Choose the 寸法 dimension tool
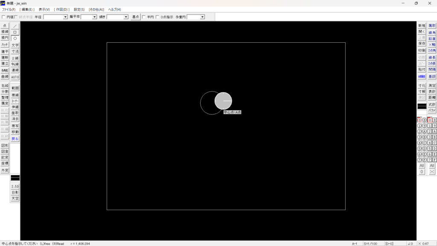Screen dimensions: 437x246 (x=15, y=51)
